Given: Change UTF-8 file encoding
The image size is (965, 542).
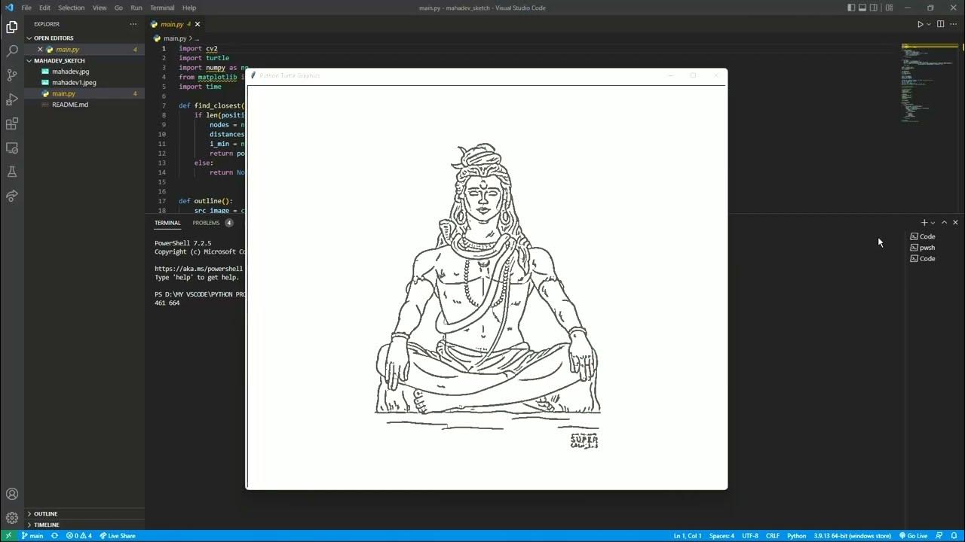Looking at the screenshot, I should click(x=750, y=536).
